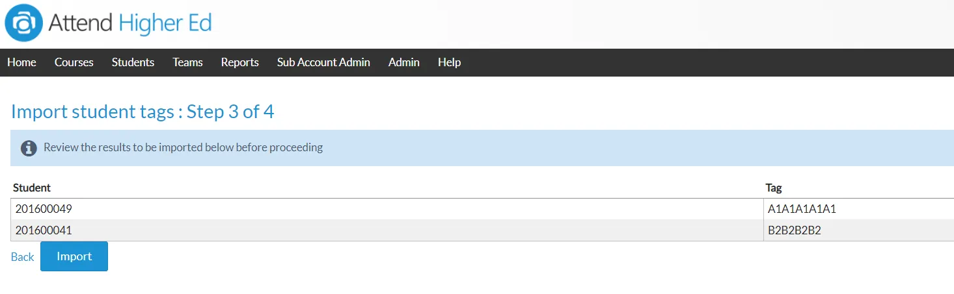The width and height of the screenshot is (954, 294).
Task: Go to the Students menu
Action: tap(133, 62)
